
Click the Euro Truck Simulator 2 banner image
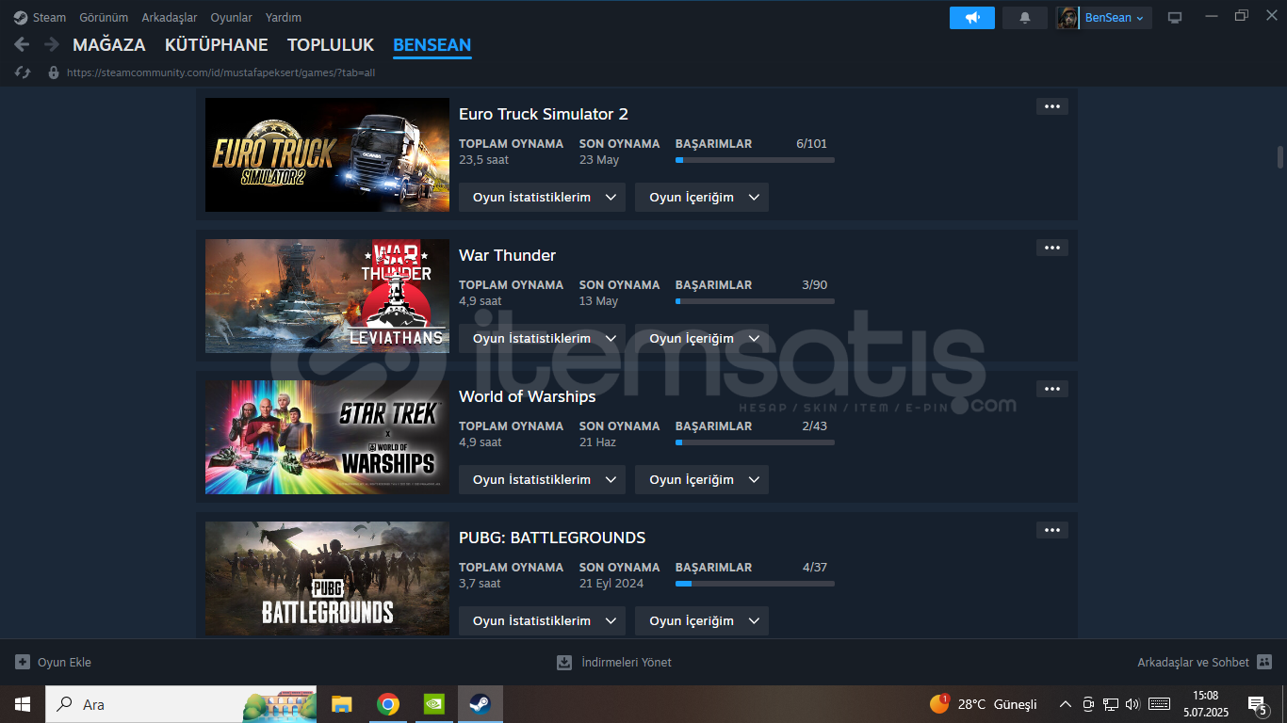(x=327, y=154)
